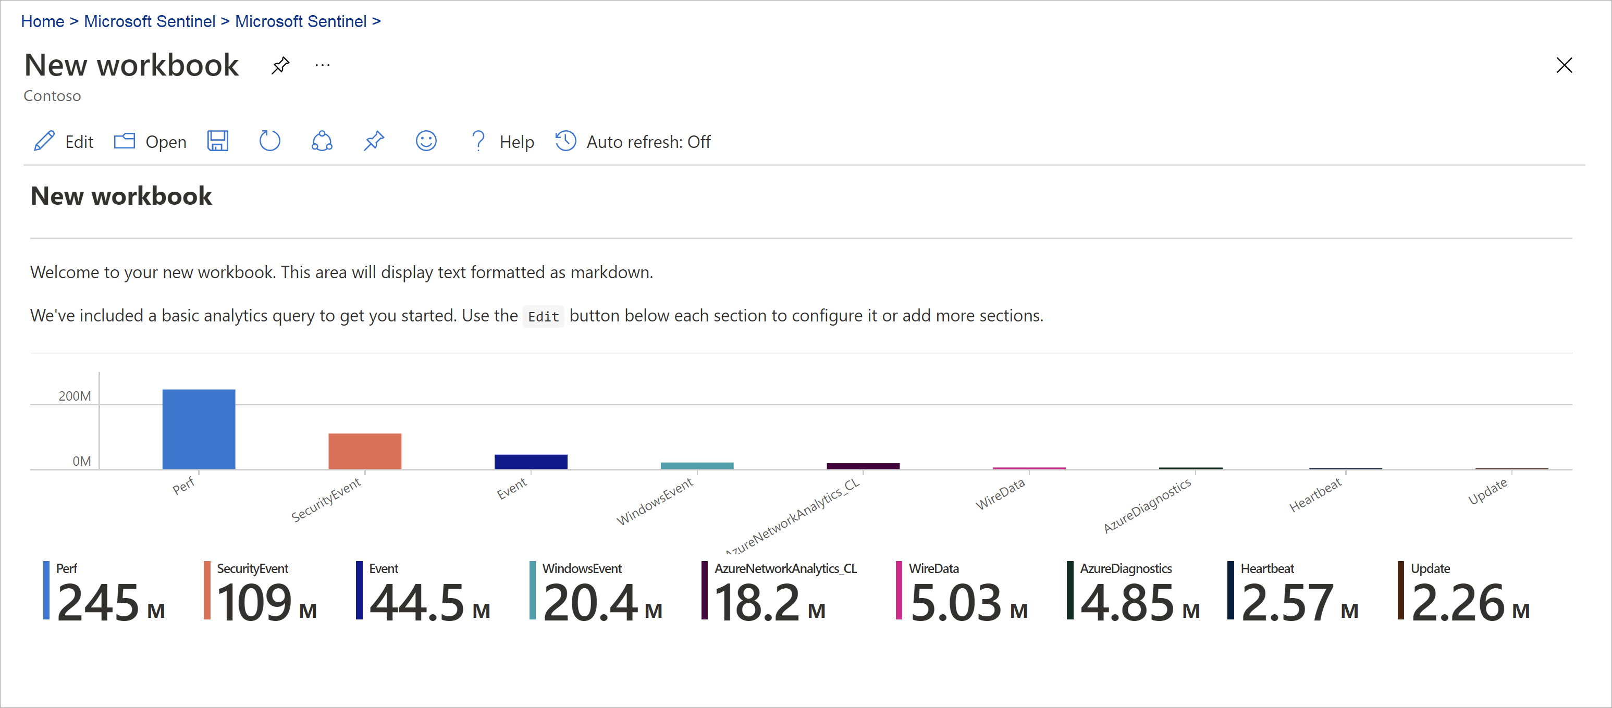Open the second Microsoft Sentinel breadcrumb

click(x=300, y=21)
